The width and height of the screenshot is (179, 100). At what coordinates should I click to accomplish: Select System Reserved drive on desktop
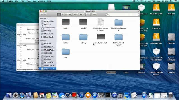pyautogui.click(x=171, y=52)
